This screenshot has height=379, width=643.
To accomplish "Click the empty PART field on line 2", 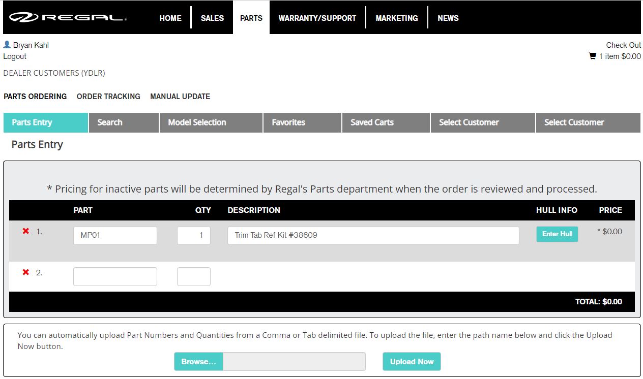I will pyautogui.click(x=115, y=276).
